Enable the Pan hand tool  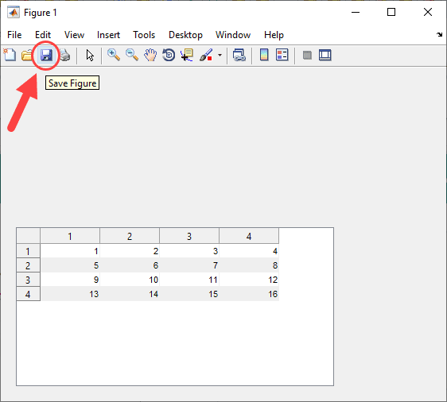click(x=150, y=55)
